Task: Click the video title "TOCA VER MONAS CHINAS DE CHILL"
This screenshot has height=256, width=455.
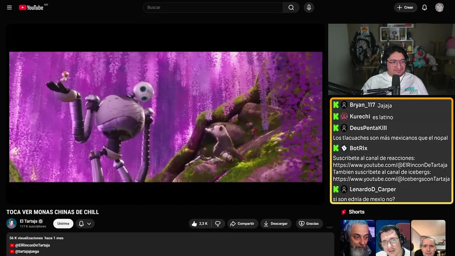Action: (53, 212)
